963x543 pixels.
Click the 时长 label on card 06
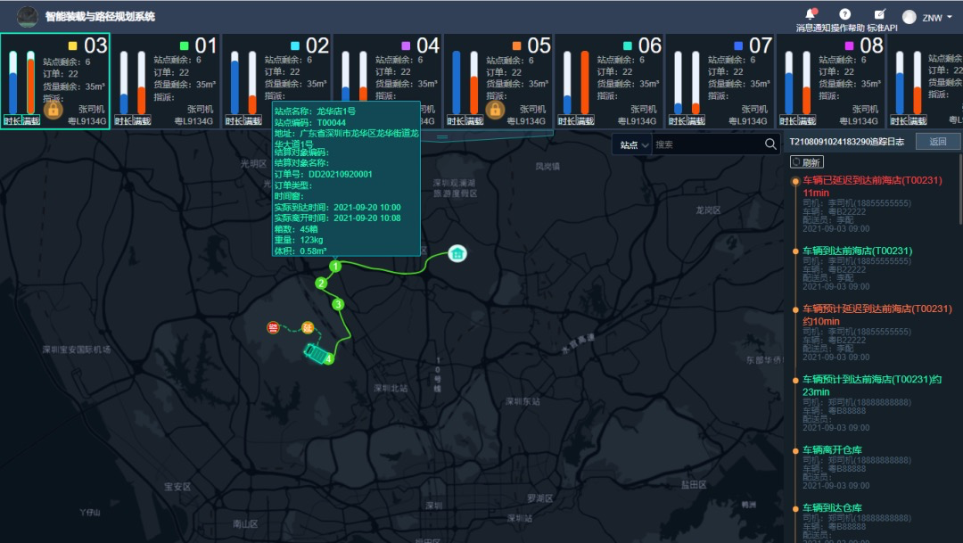[567, 121]
